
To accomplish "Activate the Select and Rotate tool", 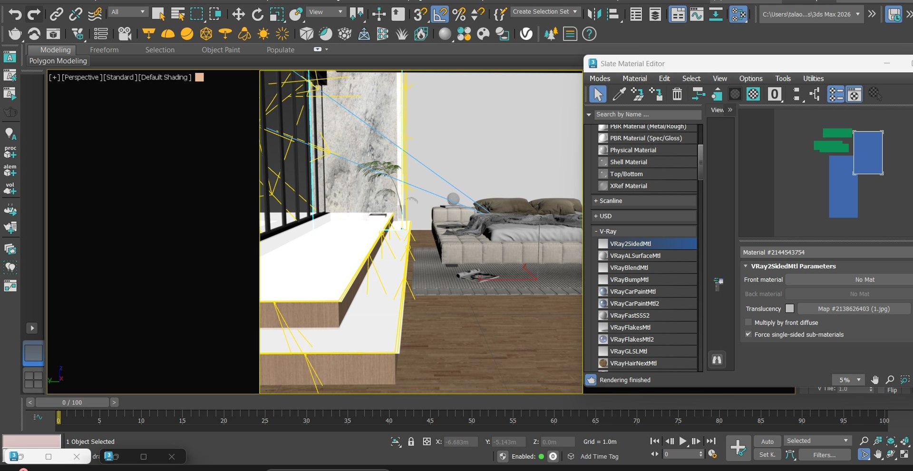I will (x=257, y=14).
